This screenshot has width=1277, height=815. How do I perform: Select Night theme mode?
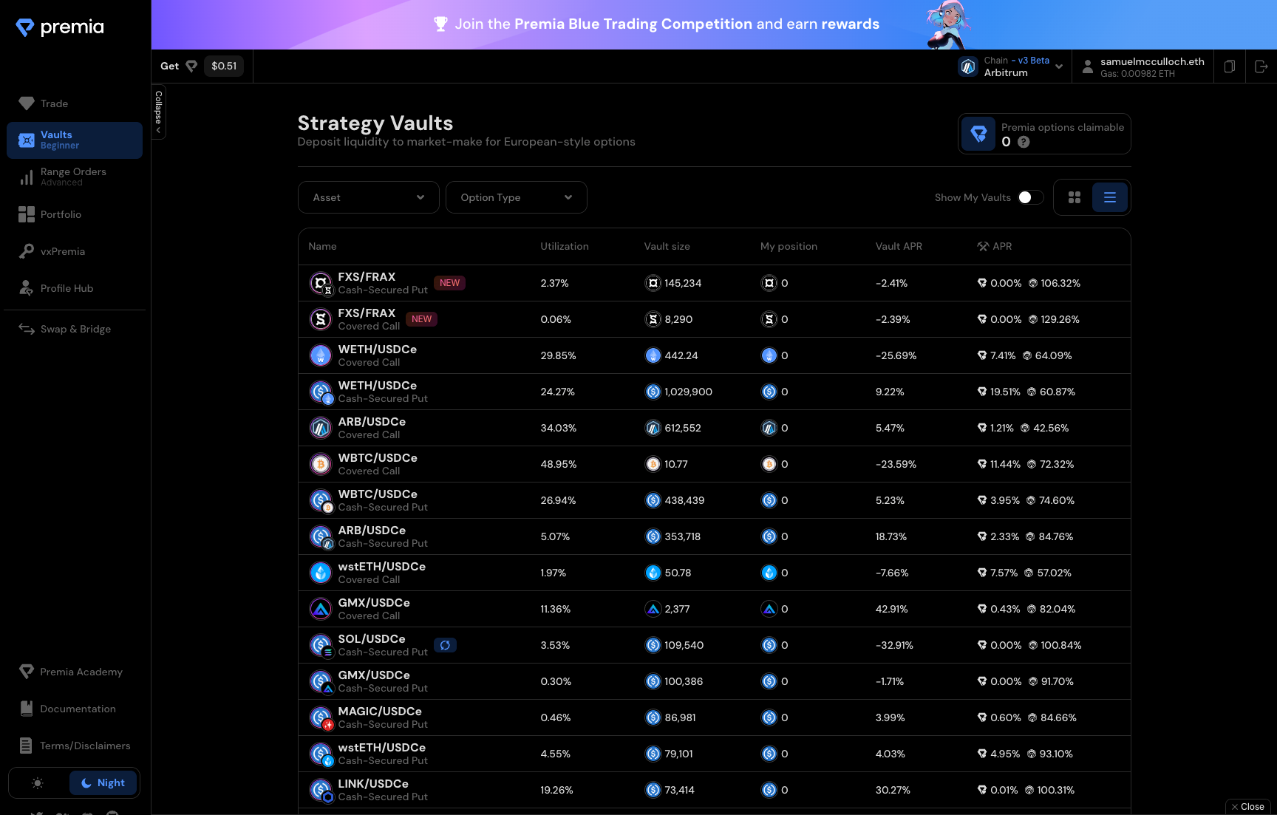(103, 783)
